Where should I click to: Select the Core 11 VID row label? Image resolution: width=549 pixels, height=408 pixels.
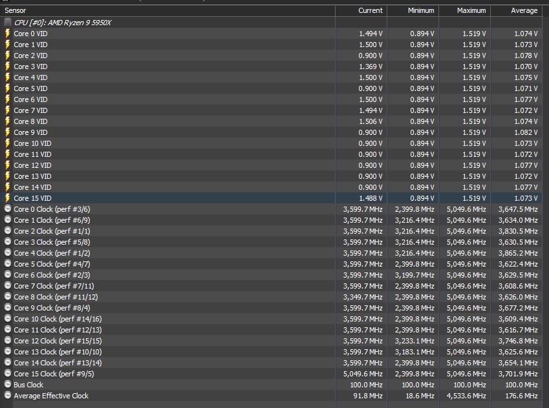click(32, 154)
